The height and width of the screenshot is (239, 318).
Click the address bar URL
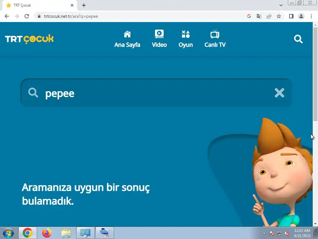(71, 16)
